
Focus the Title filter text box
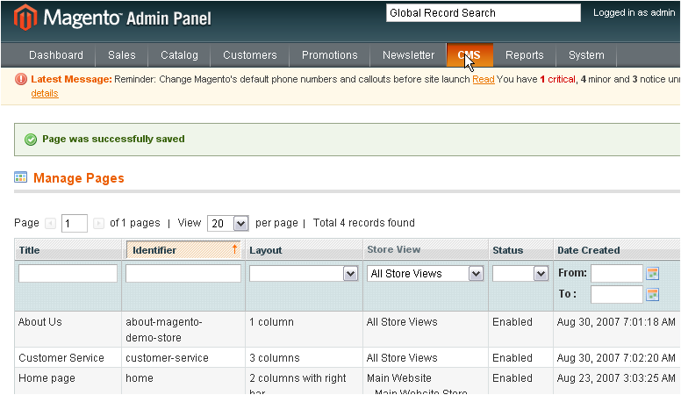click(68, 274)
